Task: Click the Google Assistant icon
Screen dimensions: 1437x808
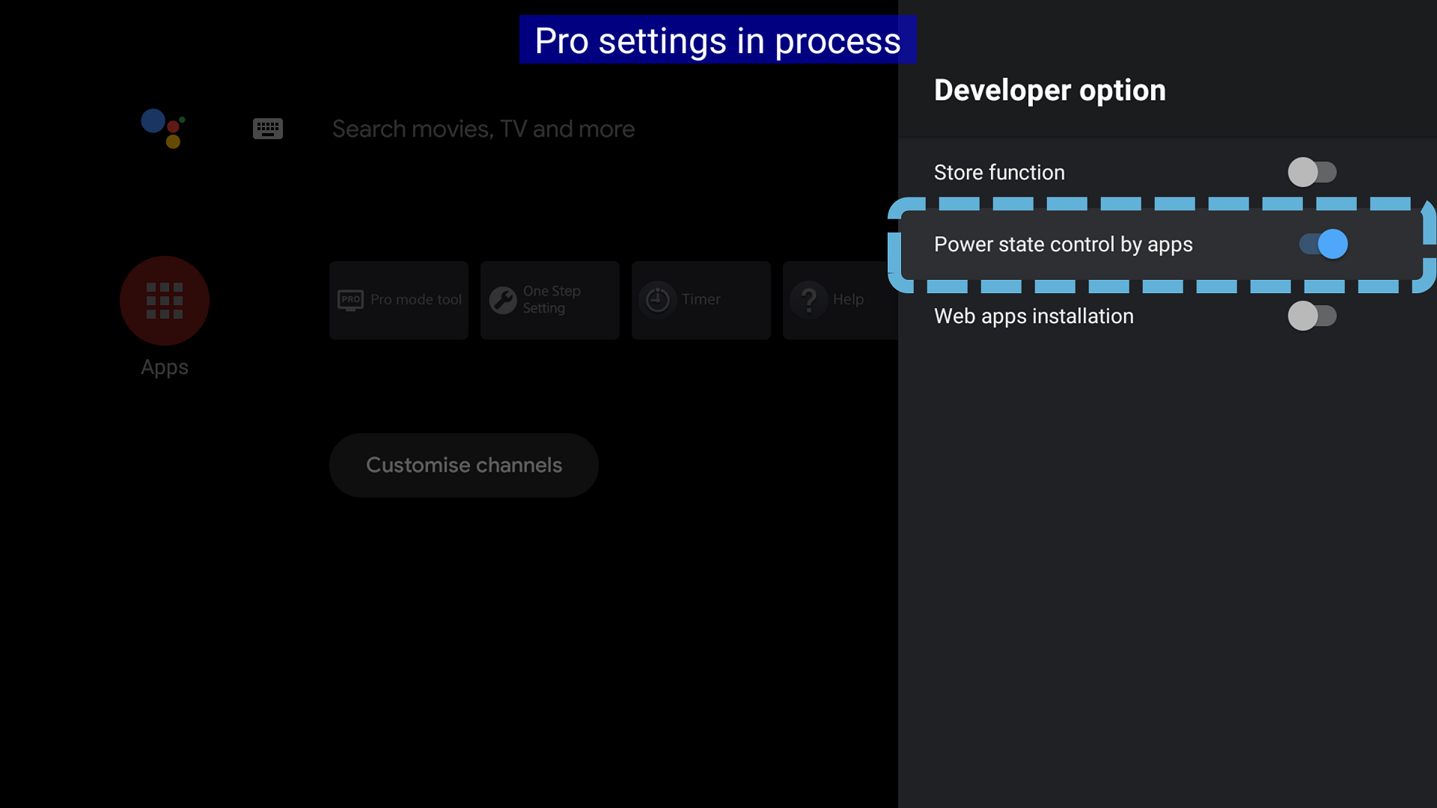Action: 163,128
